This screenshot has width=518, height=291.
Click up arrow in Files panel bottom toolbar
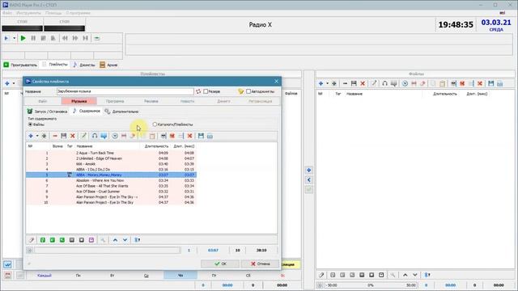tap(405, 275)
